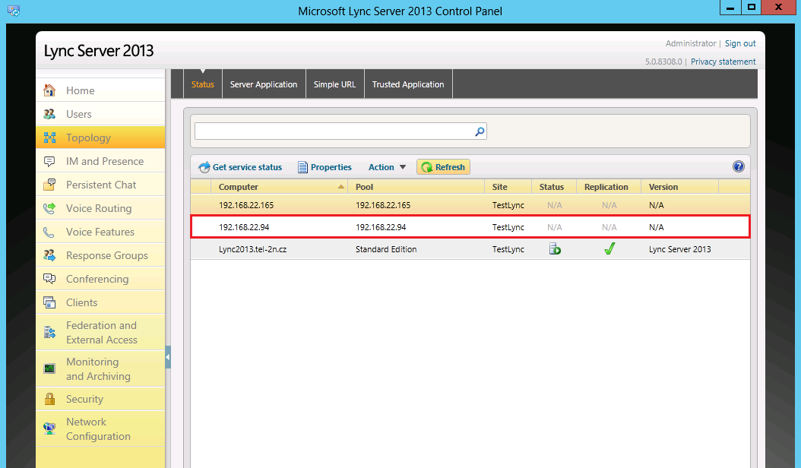Click the Persistent Chat sidebar icon
This screenshot has width=801, height=468.
(49, 185)
